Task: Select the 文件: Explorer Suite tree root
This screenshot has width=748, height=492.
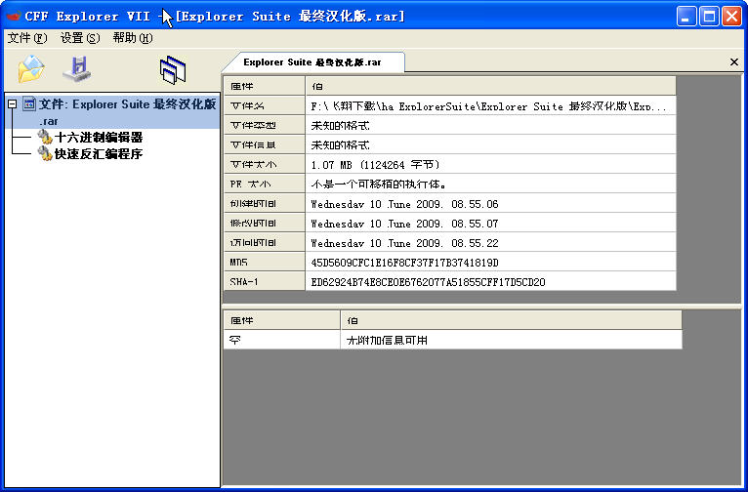Action: 127,112
